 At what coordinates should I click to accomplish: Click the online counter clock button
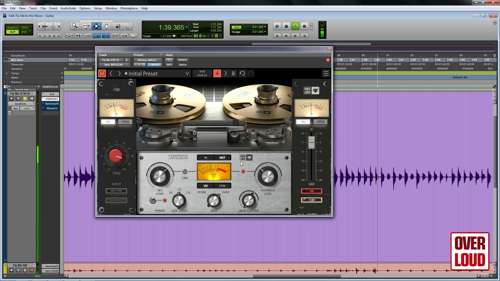pos(277,27)
